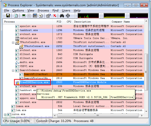Collapse the TPAutoConnSvc.exe tree node
The image size is (151, 126).
(13, 42)
